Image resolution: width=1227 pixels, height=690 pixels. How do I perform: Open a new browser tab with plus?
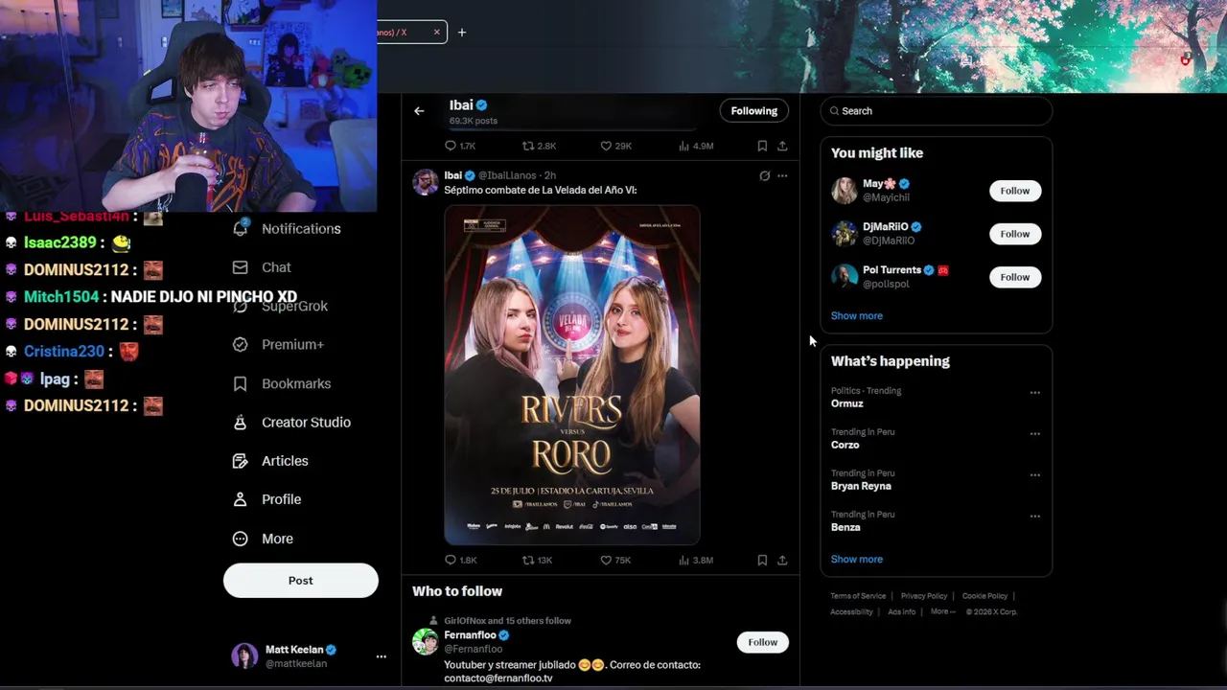461,33
